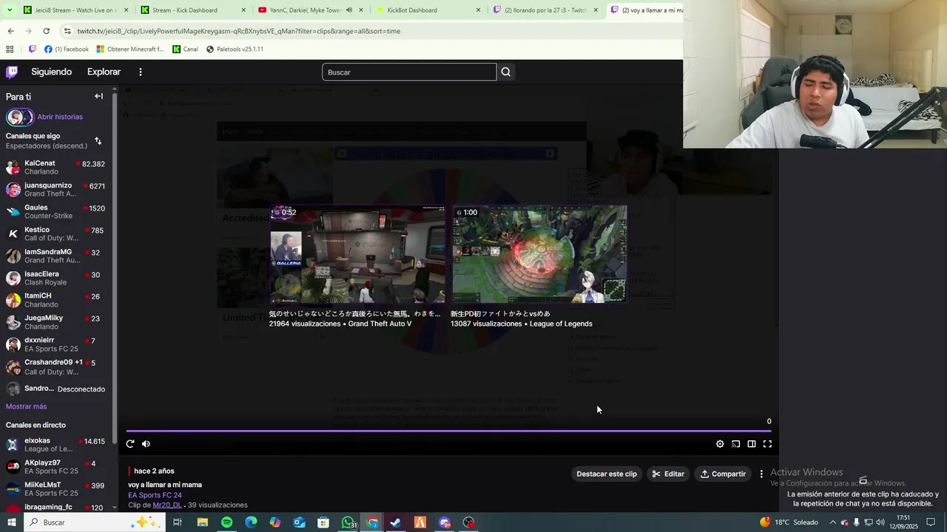Open more clip options kebab menu

tap(761, 474)
